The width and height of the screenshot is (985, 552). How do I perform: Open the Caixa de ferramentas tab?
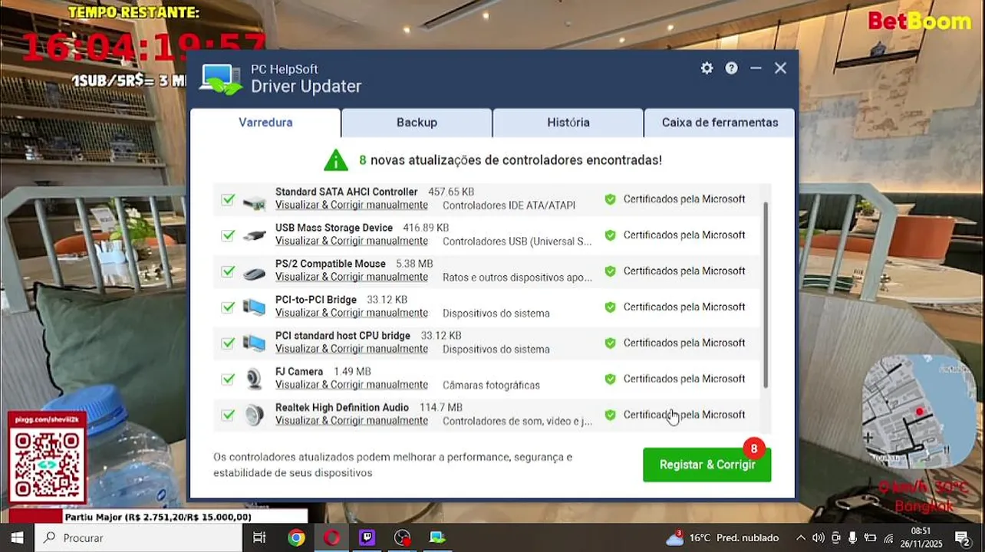(x=720, y=123)
